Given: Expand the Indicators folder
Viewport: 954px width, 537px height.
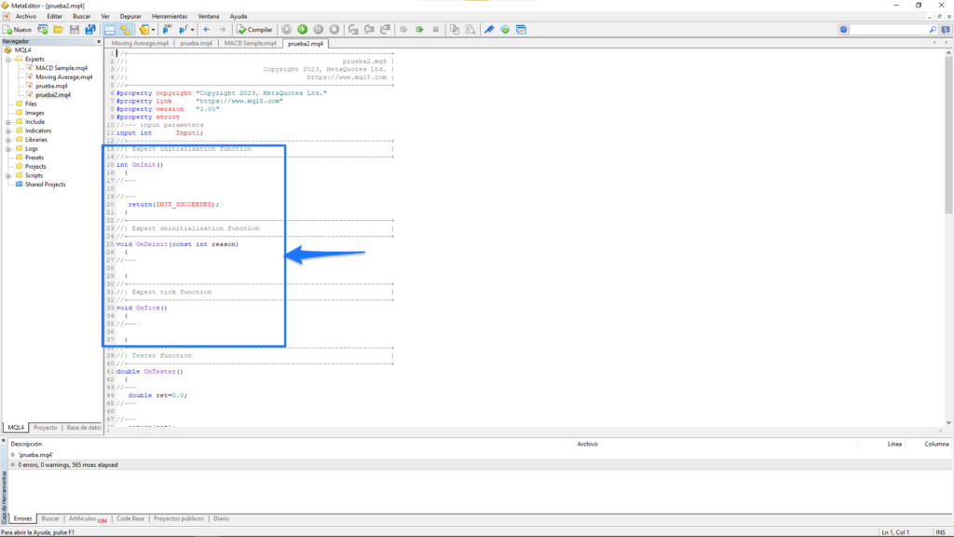Looking at the screenshot, I should (8, 131).
